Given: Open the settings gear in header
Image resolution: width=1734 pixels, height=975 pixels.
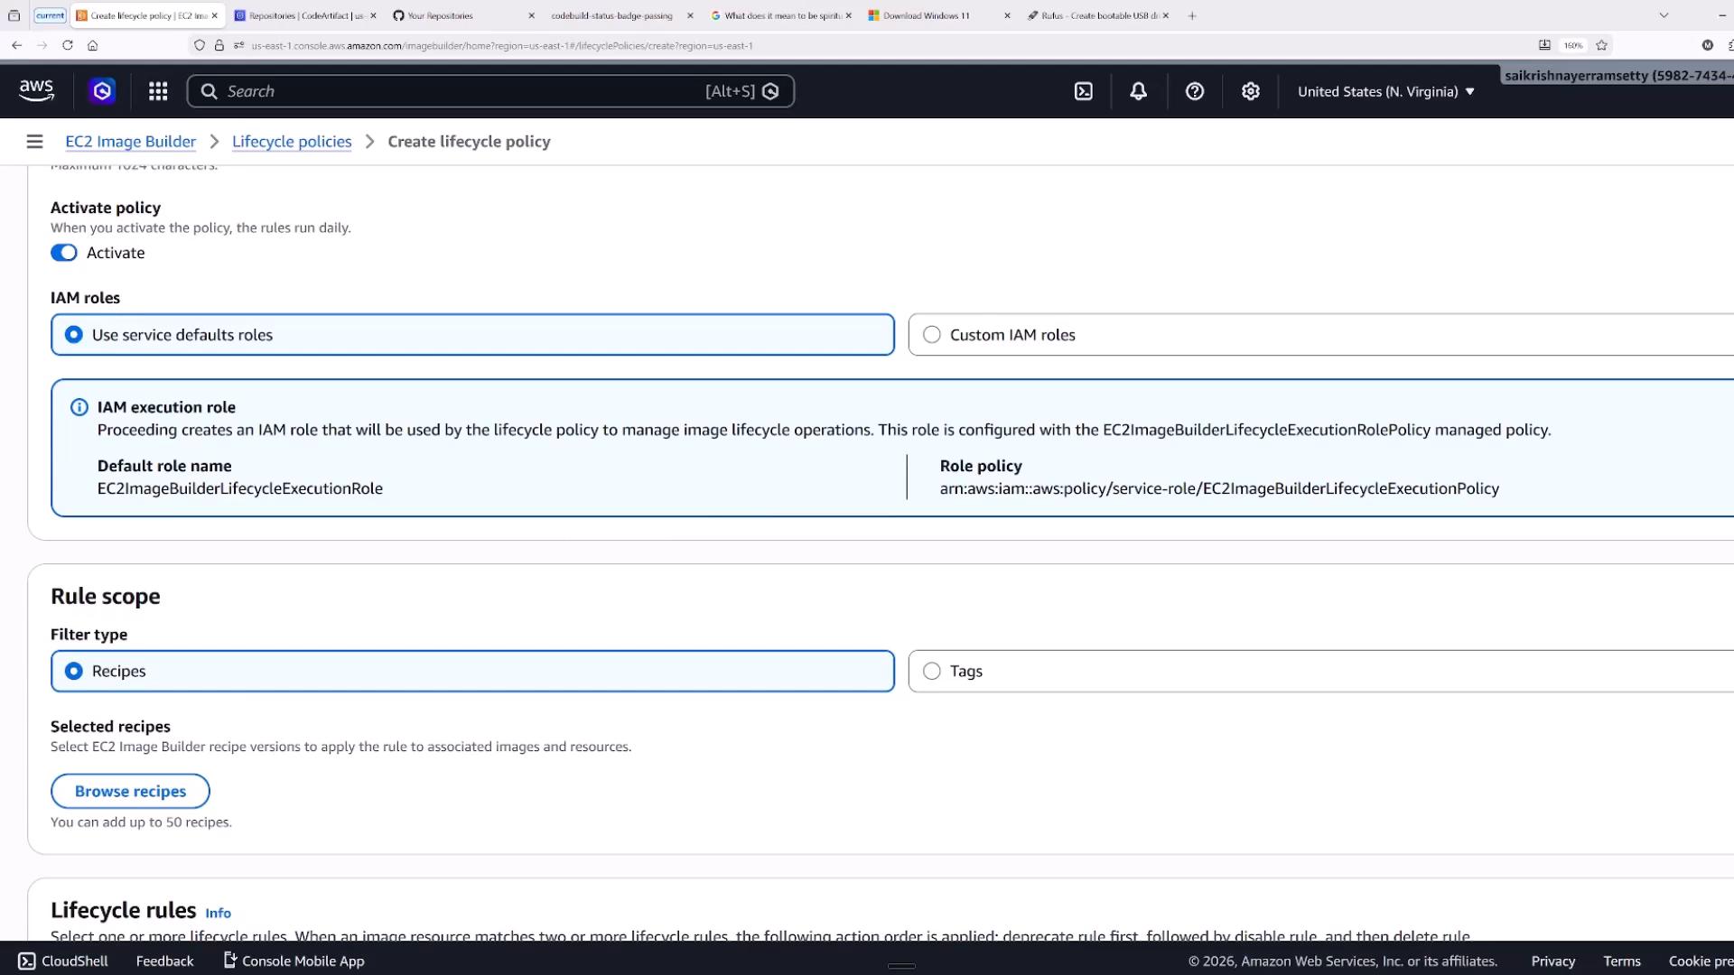Looking at the screenshot, I should (x=1250, y=91).
